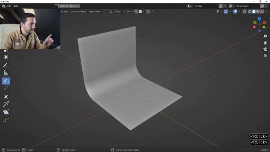Image resolution: width=270 pixels, height=152 pixels.
Task: Open the scene browse dropdown
Action: tap(190, 6)
